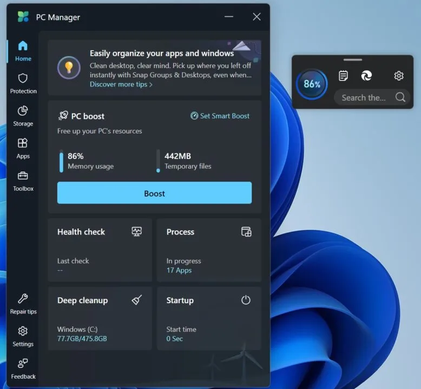Go to Storage in sidebar
This screenshot has width=421, height=389.
23,116
